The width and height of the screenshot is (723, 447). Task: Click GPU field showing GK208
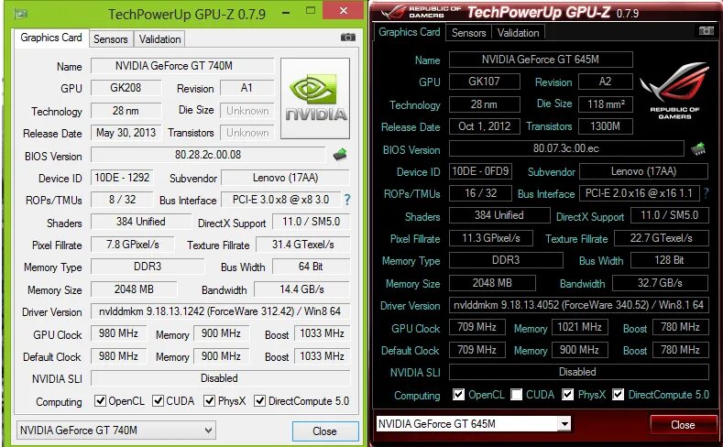click(x=126, y=88)
